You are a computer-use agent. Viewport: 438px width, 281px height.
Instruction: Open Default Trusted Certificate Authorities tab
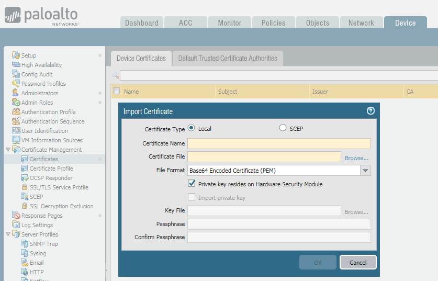click(228, 58)
